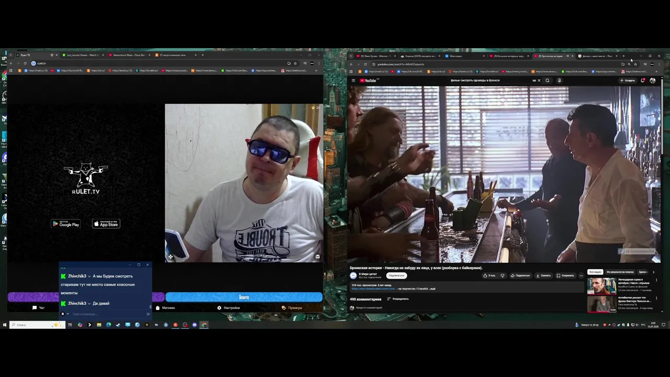Viewport: 670px width, 377px height.
Task: Expand options for first Zhivchik3 message
Action: (x=89, y=276)
